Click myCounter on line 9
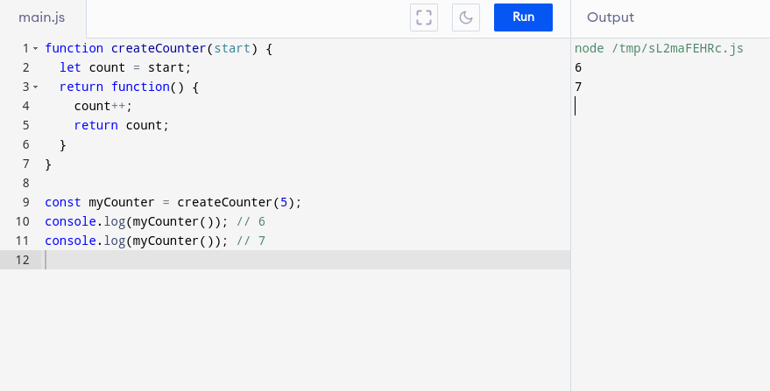The width and height of the screenshot is (770, 391). pyautogui.click(x=122, y=202)
